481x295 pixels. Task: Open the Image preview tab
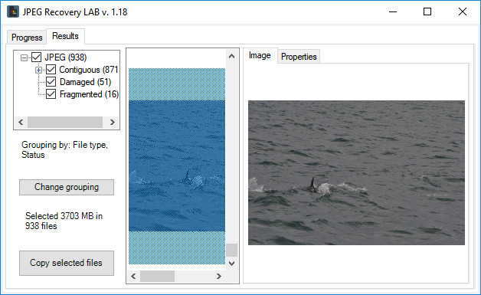click(x=260, y=55)
